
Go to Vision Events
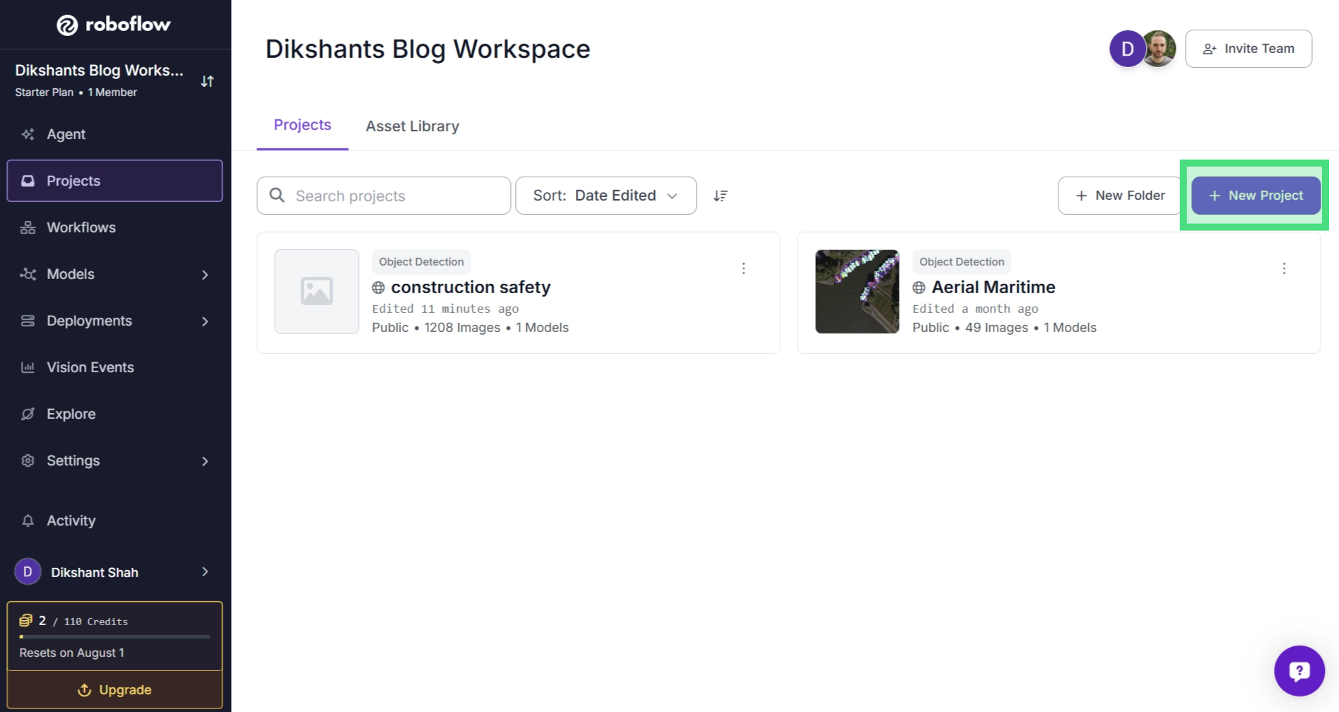click(114, 367)
